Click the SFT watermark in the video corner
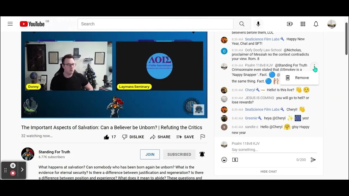Image resolution: width=349 pixels, height=196 pixels. pos(198,110)
